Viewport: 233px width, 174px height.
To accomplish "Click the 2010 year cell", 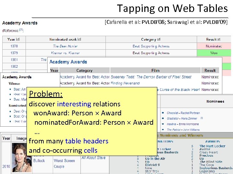I will 6,167.
